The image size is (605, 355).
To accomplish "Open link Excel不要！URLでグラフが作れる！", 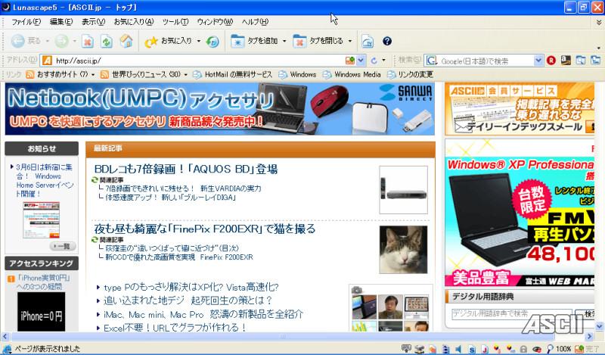I will click(175, 328).
